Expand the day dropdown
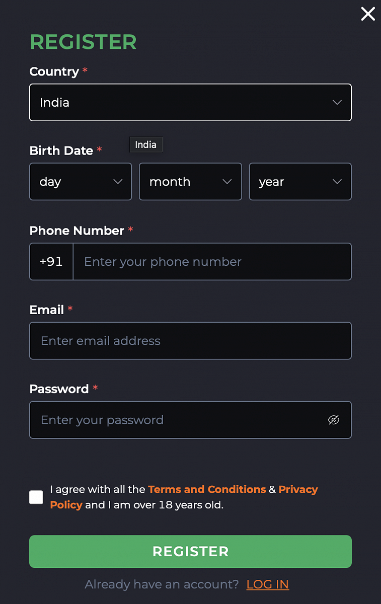The width and height of the screenshot is (381, 604). [x=81, y=182]
